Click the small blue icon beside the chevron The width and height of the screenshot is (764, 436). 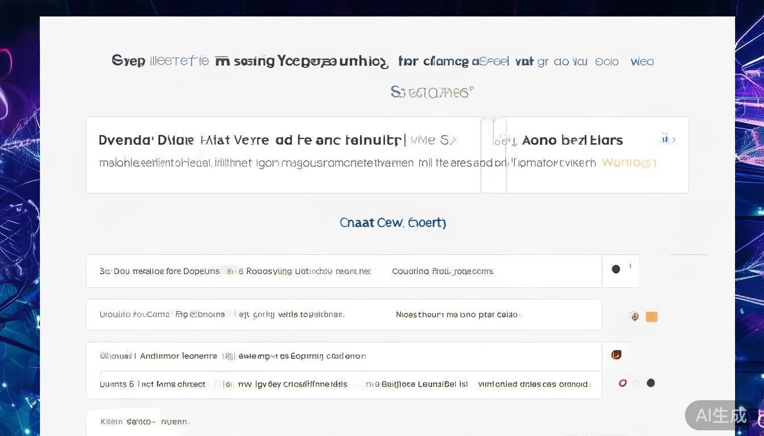[x=665, y=139]
